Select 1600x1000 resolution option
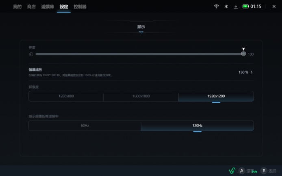 click(141, 96)
